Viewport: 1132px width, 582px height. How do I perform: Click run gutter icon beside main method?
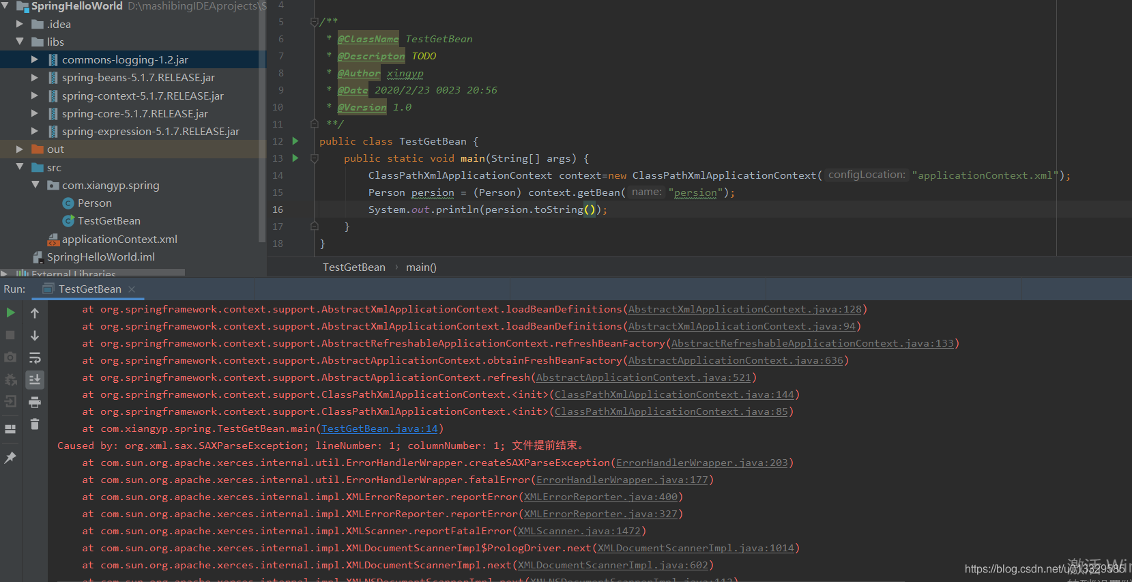pyautogui.click(x=295, y=158)
